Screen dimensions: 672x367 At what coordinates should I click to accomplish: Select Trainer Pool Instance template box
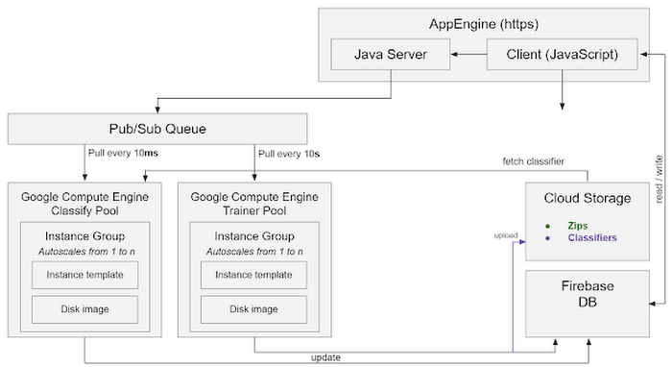click(253, 275)
